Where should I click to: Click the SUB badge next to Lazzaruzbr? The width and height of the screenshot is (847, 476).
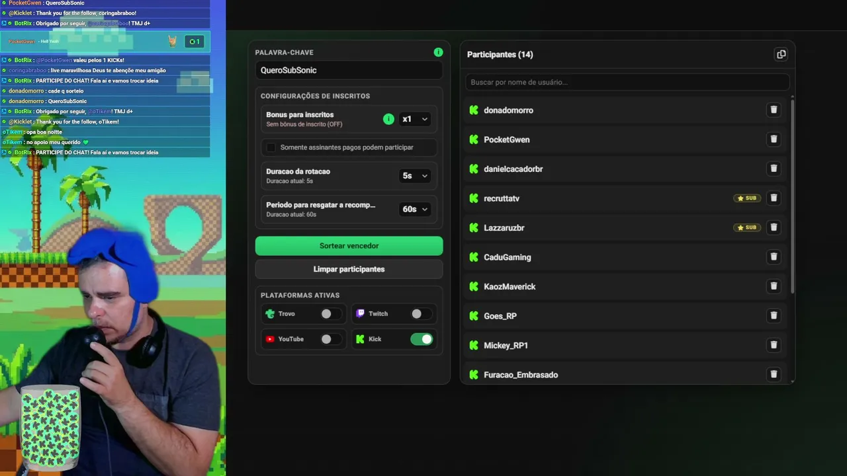pyautogui.click(x=747, y=227)
